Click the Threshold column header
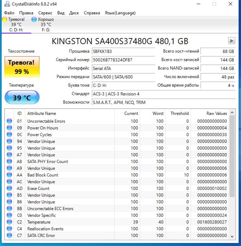Screen dimensions: 241x246 point(178,113)
